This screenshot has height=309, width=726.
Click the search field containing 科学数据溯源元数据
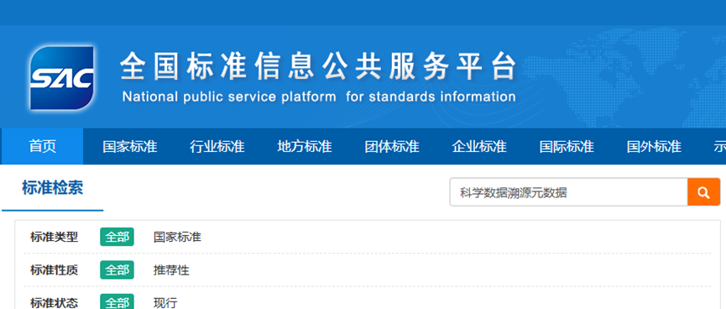click(x=568, y=191)
